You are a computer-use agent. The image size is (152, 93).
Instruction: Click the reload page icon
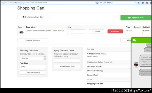click(101, 3)
